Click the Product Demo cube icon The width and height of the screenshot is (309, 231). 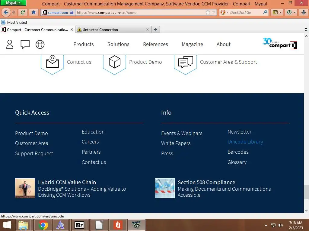click(x=114, y=63)
